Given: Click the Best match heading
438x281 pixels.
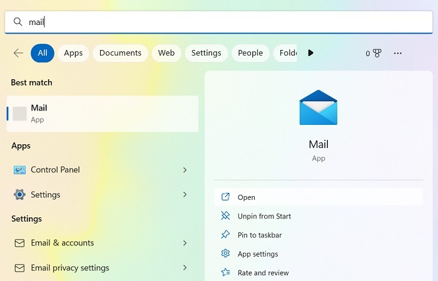Looking at the screenshot, I should click(x=31, y=82).
